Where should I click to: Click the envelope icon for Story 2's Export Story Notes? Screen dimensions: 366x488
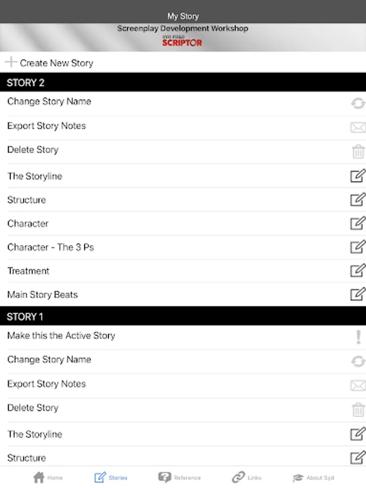[x=358, y=127]
